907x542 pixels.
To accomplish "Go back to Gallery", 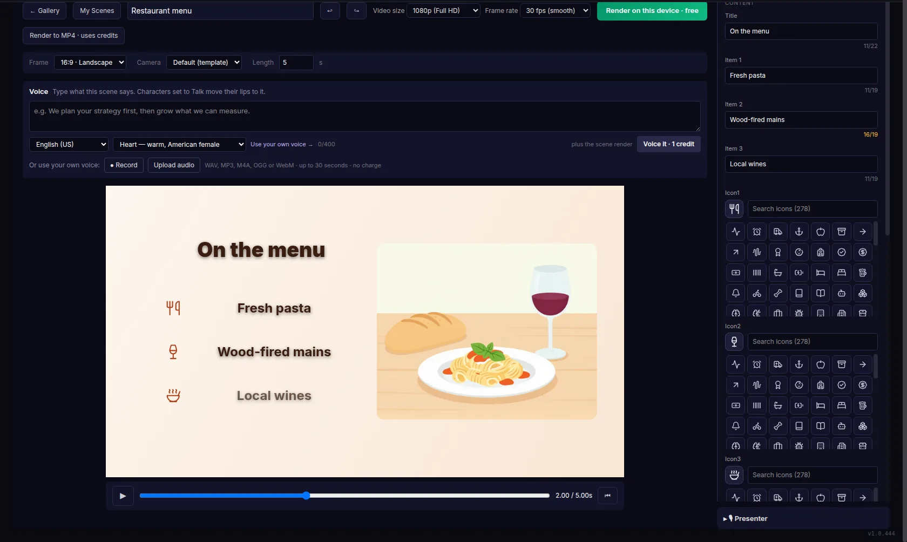I will (45, 11).
